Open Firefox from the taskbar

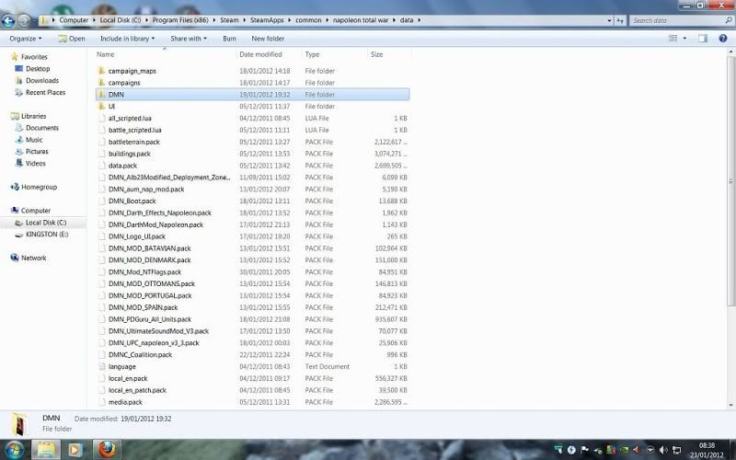(x=107, y=450)
